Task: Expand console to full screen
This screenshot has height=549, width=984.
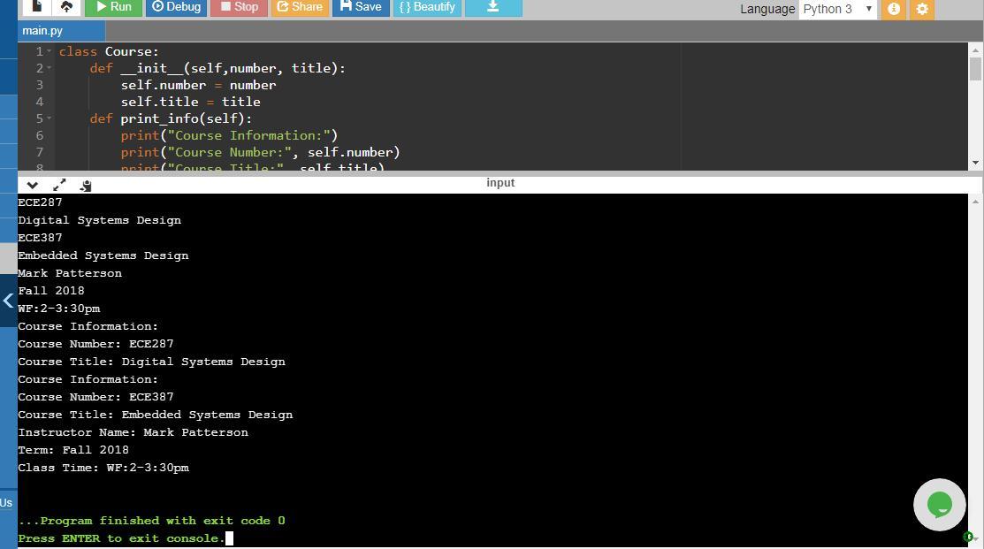Action: click(x=59, y=185)
